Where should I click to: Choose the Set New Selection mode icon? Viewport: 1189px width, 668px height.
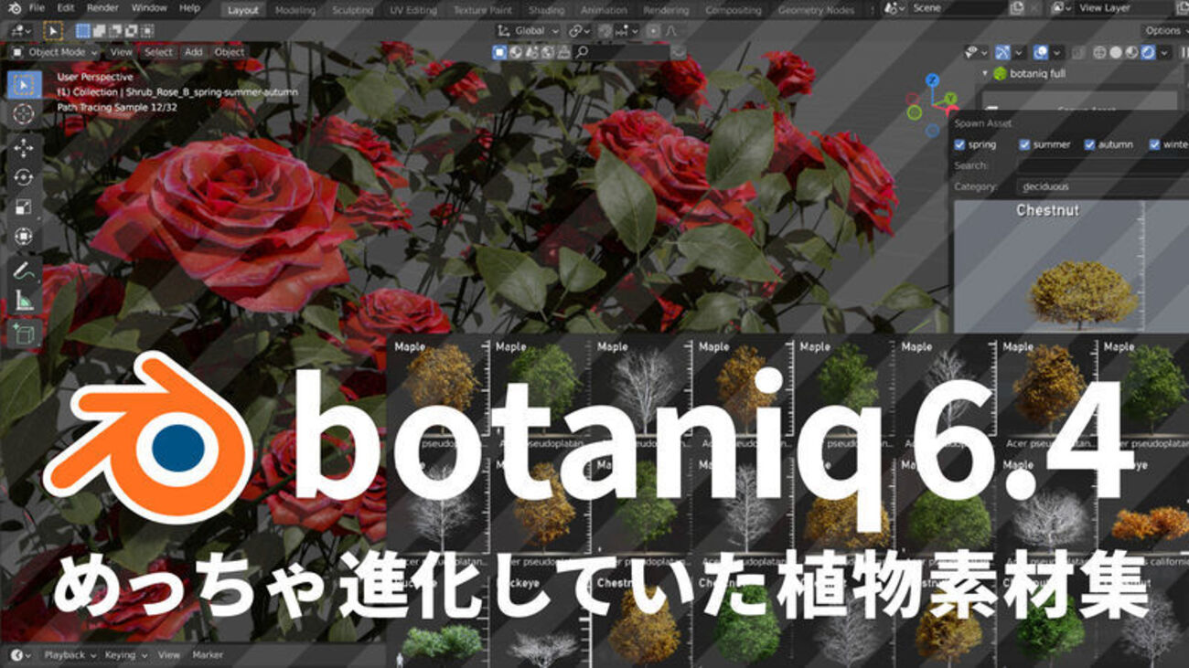[83, 30]
